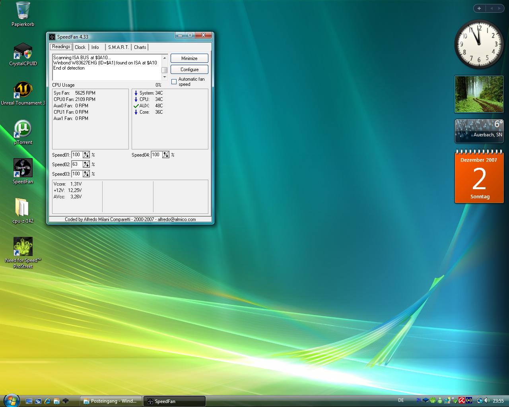
Task: Click the Windows Sidebar tray icon
Action: [447, 400]
